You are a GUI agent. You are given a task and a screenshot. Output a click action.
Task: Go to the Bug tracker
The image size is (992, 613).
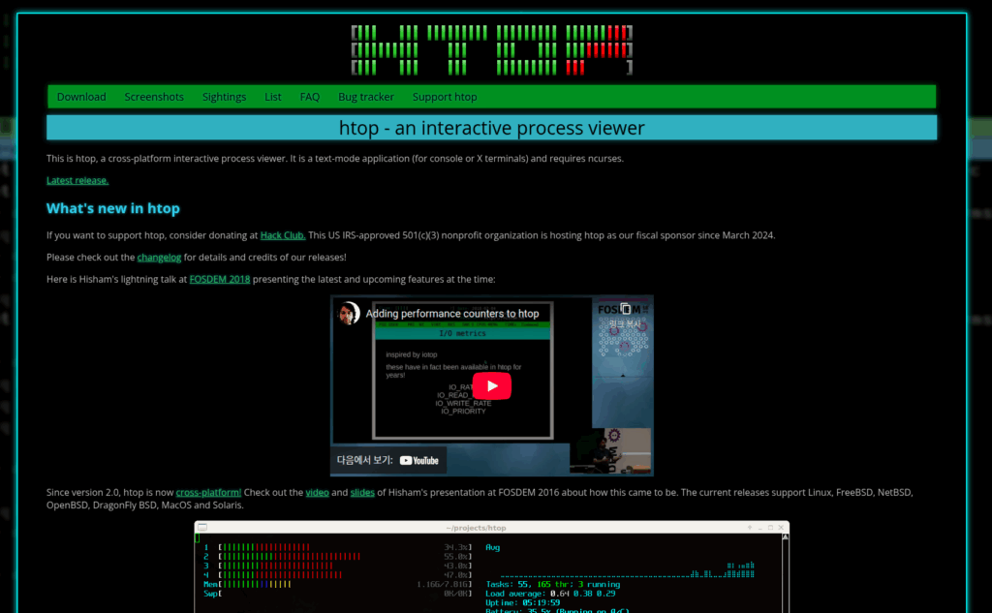pyautogui.click(x=365, y=96)
